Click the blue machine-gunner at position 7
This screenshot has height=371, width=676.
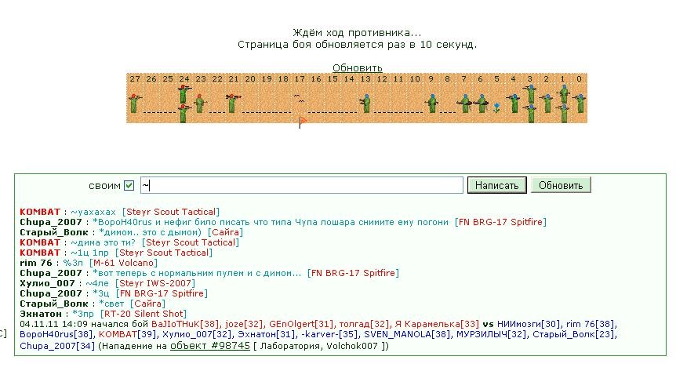[x=464, y=104]
